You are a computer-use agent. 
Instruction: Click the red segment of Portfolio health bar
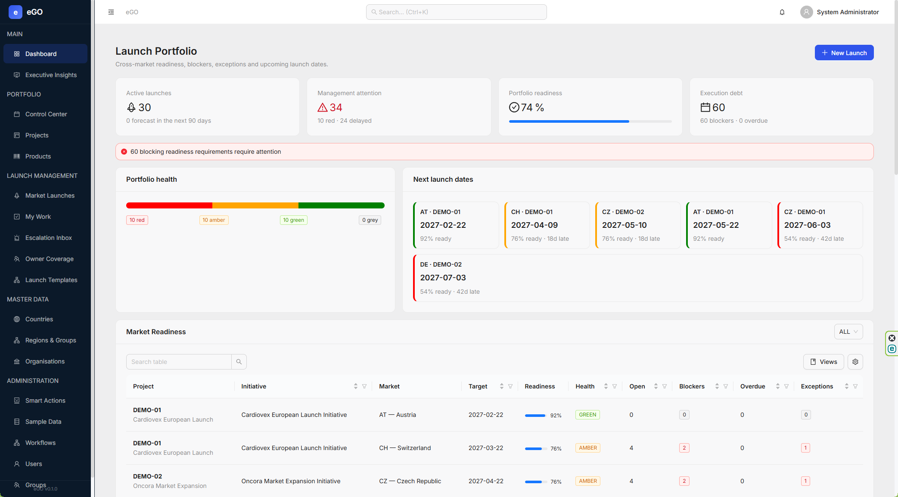click(x=169, y=205)
